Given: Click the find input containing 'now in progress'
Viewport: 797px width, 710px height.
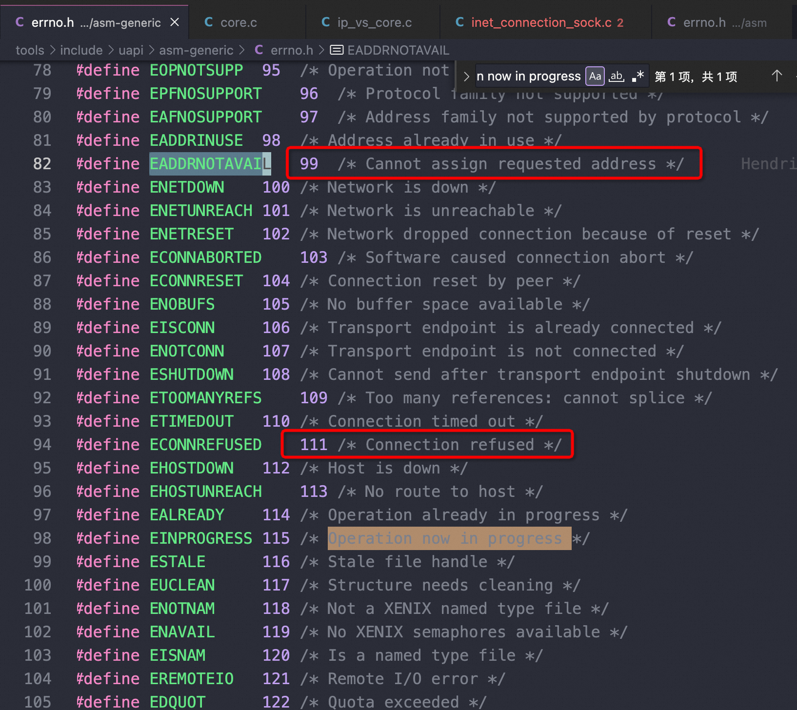Looking at the screenshot, I should point(529,77).
